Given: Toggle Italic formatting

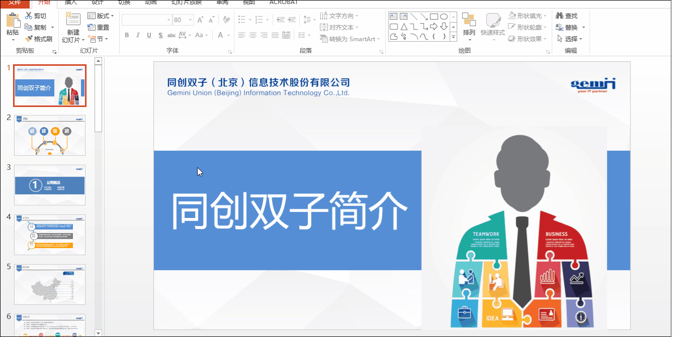Looking at the screenshot, I should 138,35.
